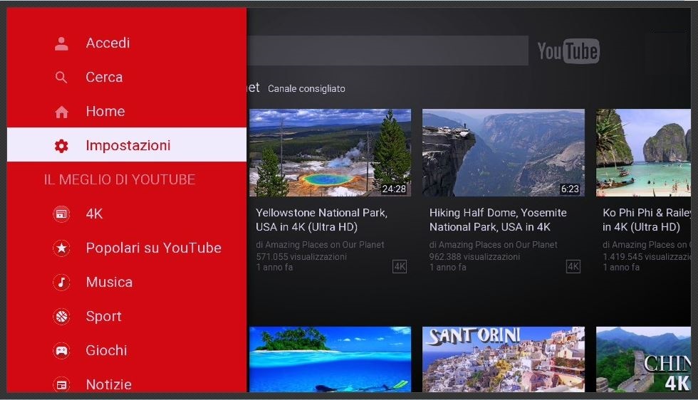This screenshot has width=698, height=400.
Task: Click channel name under Yellowstone video
Action: coord(320,245)
